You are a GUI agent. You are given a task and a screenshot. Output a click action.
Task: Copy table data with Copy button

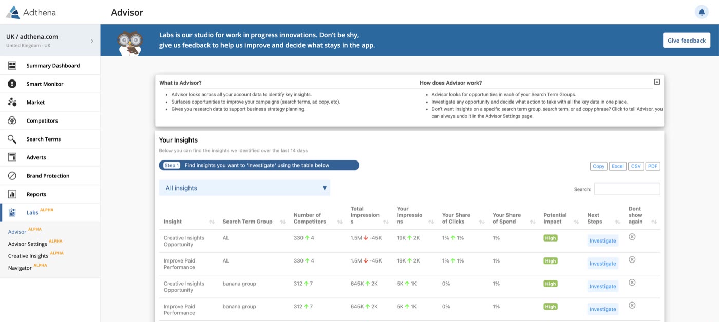click(599, 166)
